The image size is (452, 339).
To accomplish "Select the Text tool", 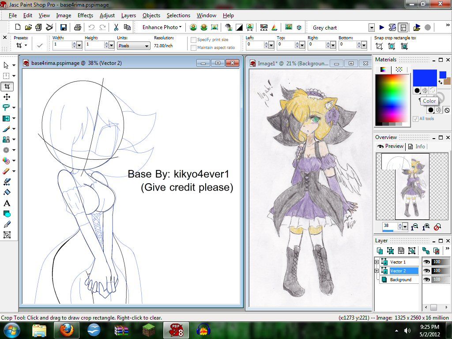I will tap(7, 203).
